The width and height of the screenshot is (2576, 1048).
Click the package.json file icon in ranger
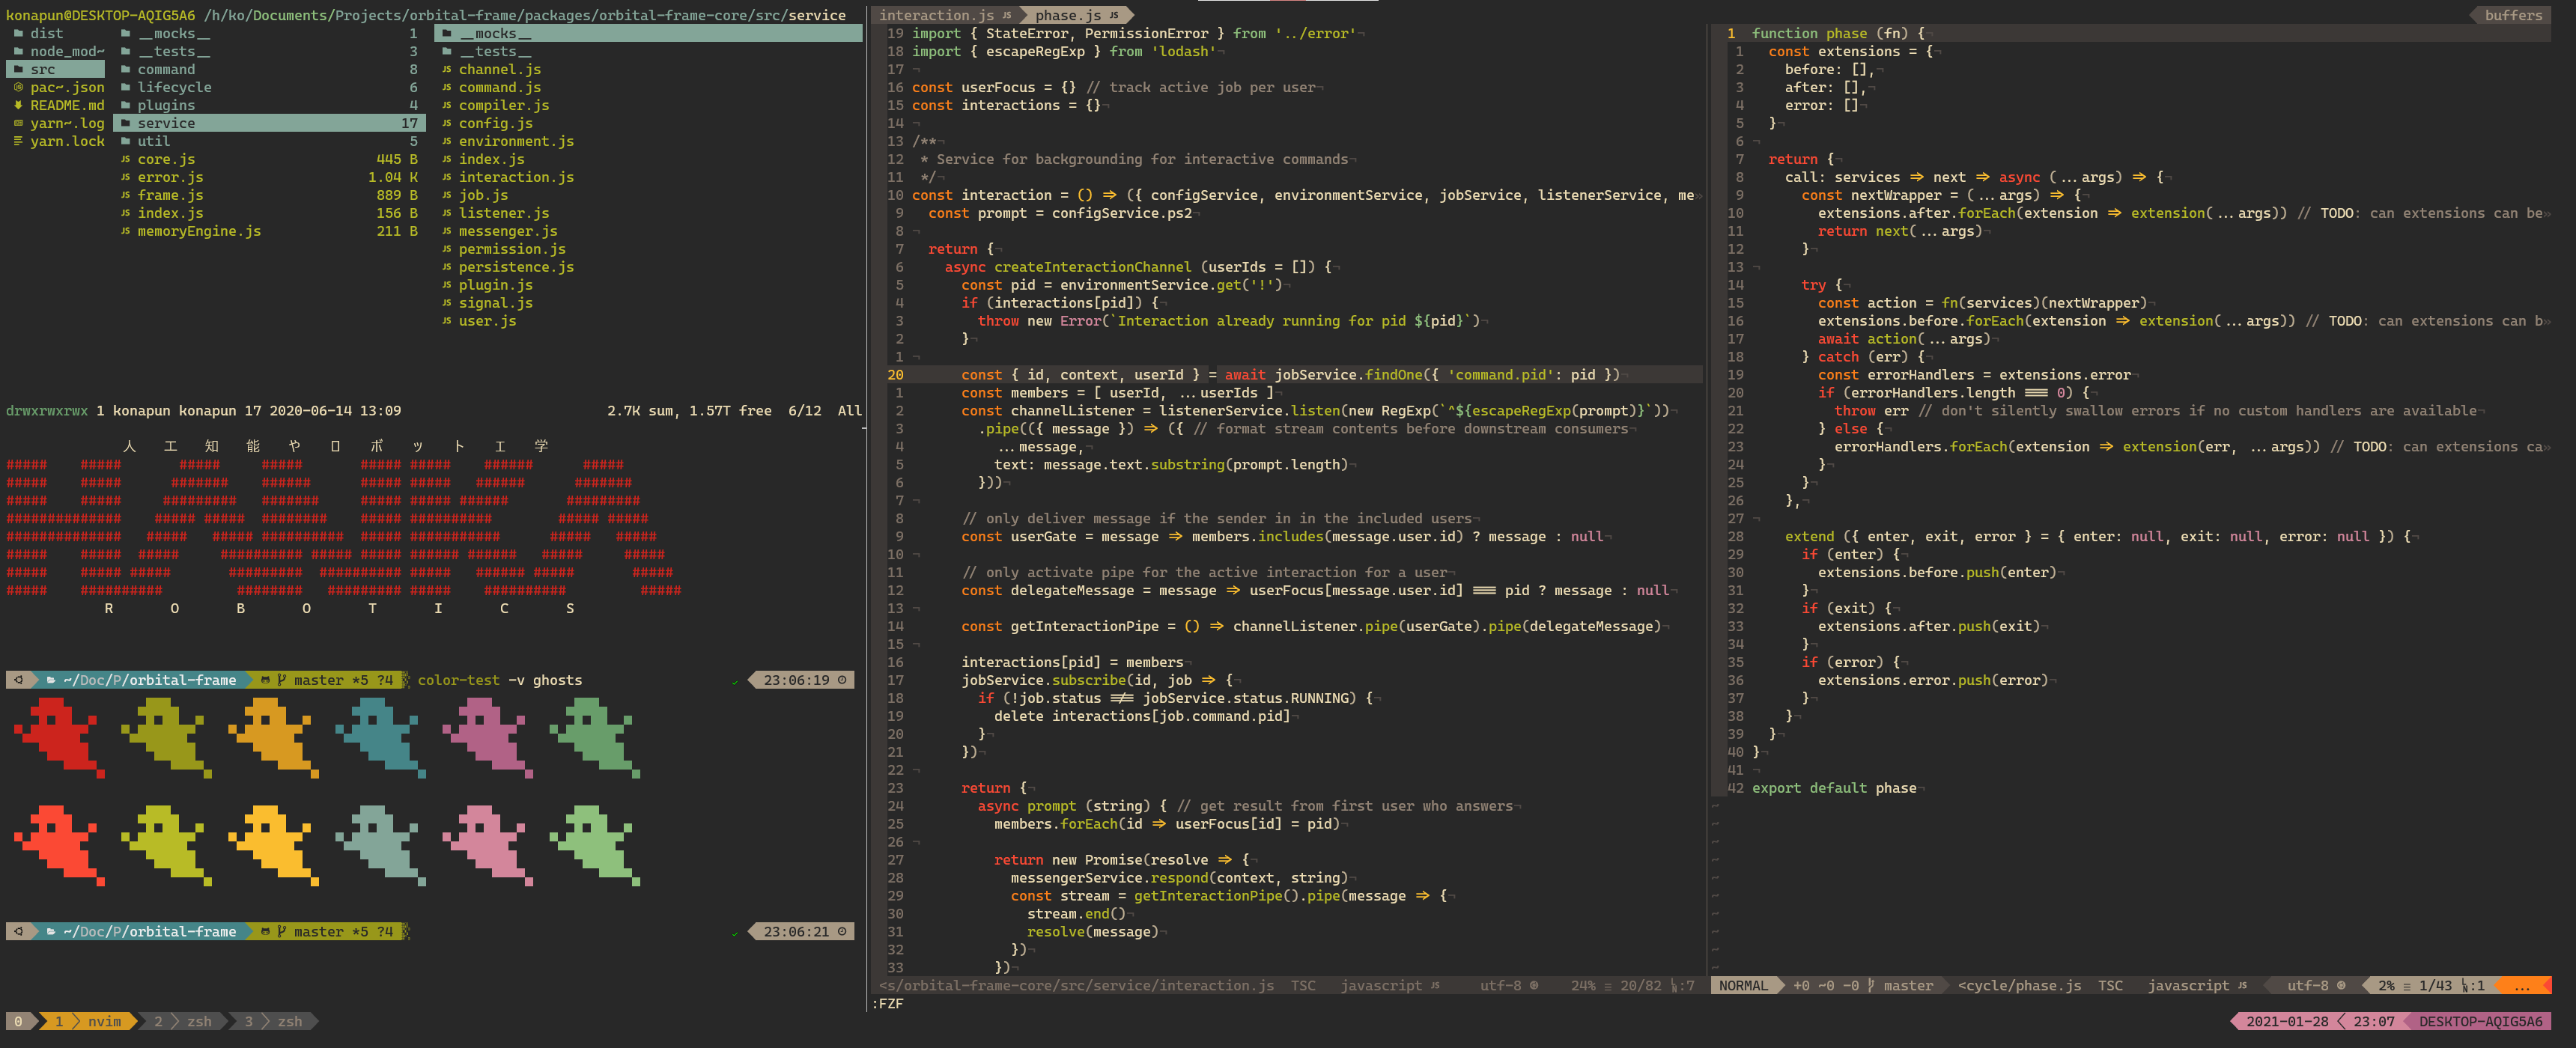click(x=18, y=87)
